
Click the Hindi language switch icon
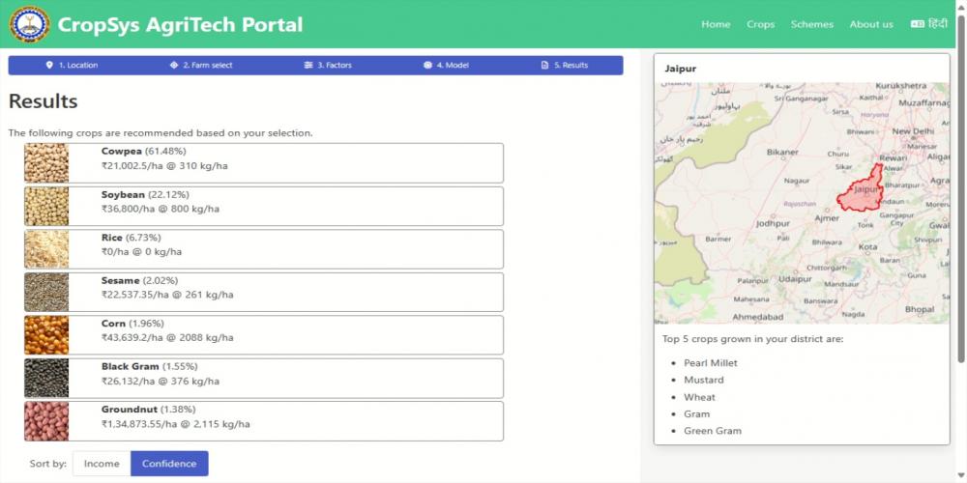tap(917, 24)
